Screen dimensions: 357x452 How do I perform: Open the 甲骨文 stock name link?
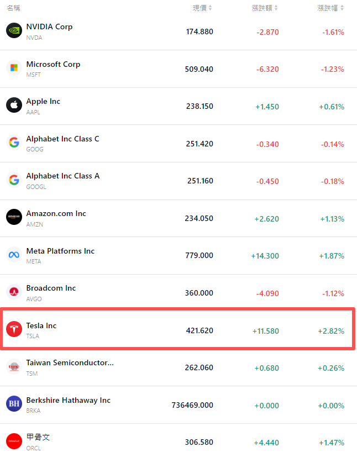[x=38, y=437]
